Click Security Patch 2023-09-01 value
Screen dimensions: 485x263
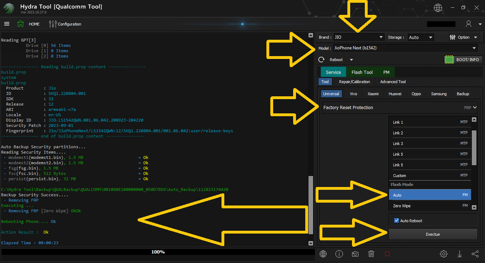[61, 125]
